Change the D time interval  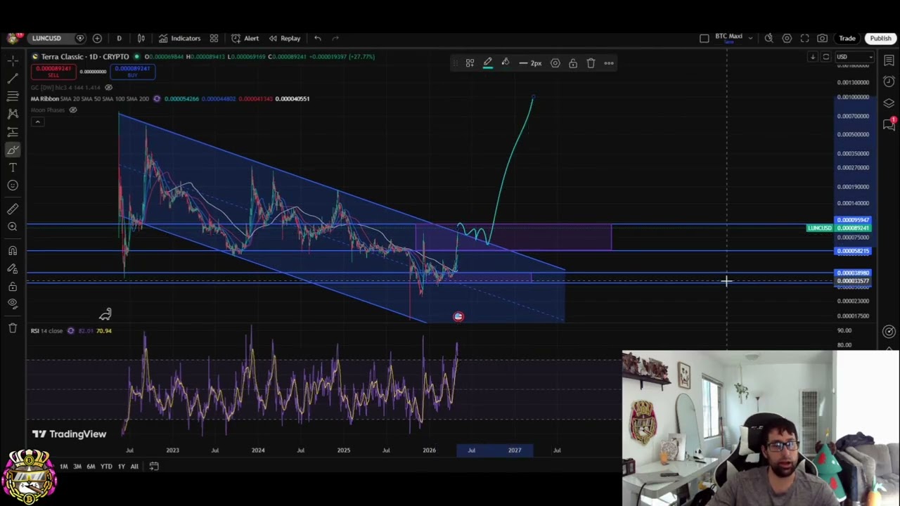119,38
